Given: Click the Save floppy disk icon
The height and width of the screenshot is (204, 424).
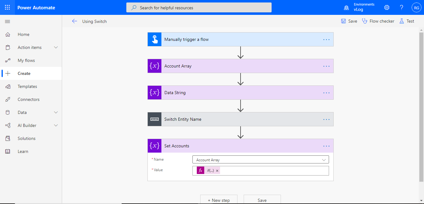Looking at the screenshot, I should [343, 21].
